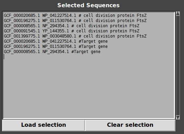Click the GCF_000196275.1 #Target gene line
Image resolution: width=184 pixels, height=134 pixels.
pos(56,47)
